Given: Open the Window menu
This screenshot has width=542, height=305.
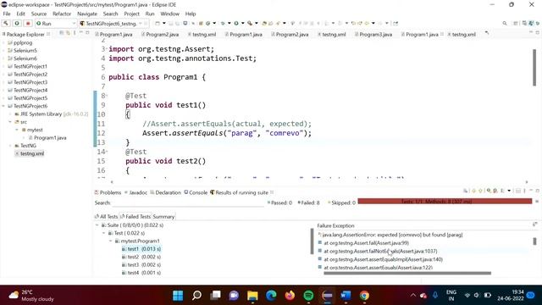Looking at the screenshot, I should click(169, 14).
